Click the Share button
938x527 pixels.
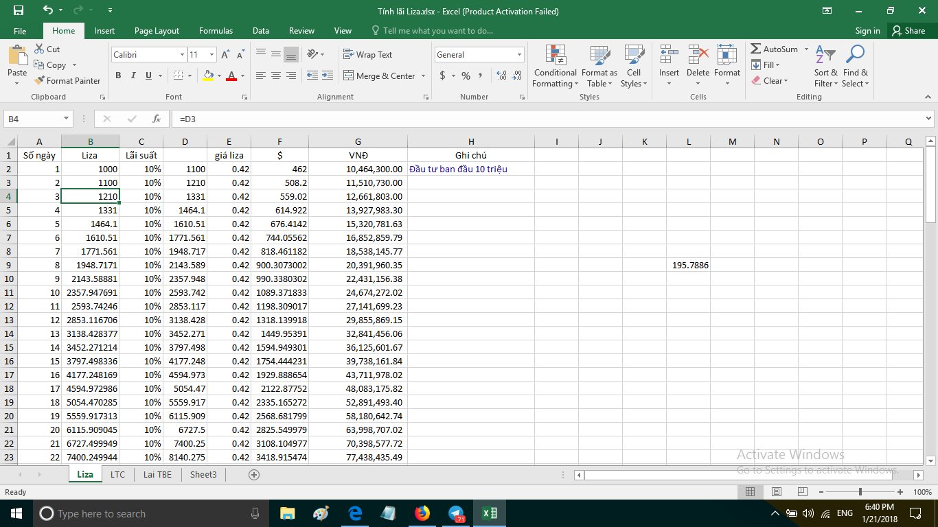908,31
